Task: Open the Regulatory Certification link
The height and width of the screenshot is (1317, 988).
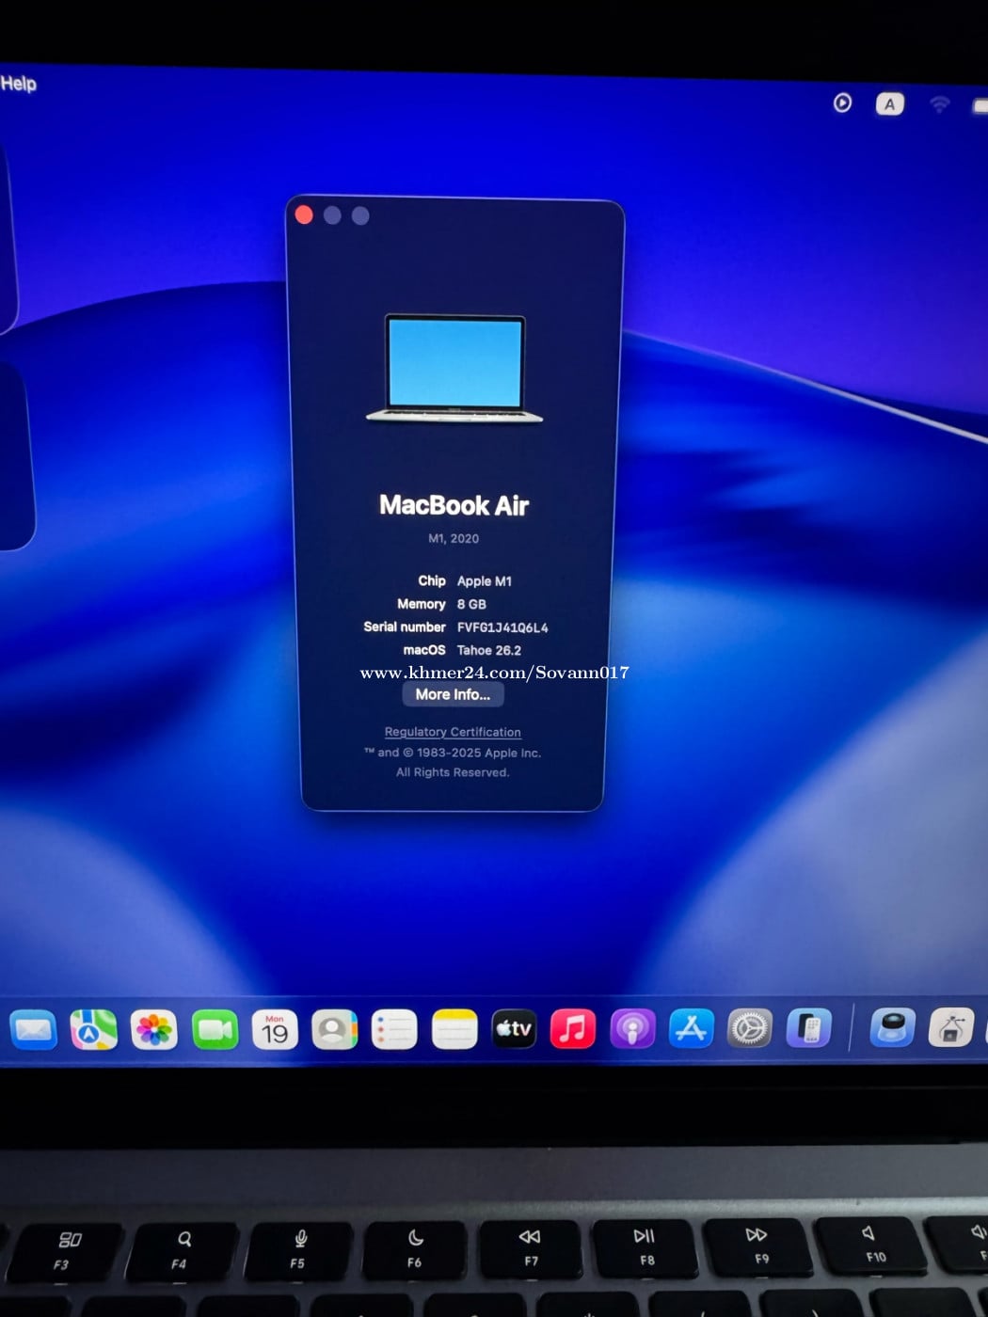Action: click(453, 732)
